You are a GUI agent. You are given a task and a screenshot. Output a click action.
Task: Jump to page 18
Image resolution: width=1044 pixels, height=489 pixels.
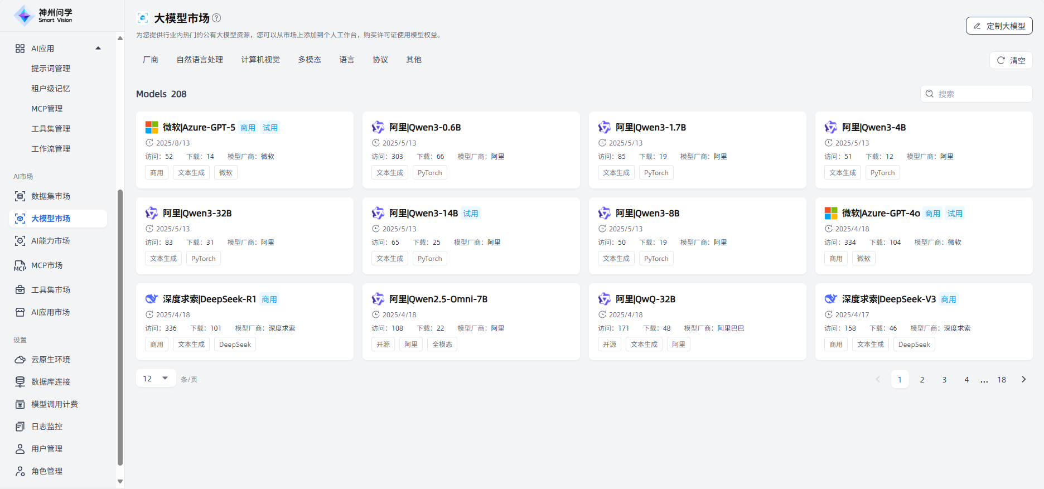(1002, 379)
